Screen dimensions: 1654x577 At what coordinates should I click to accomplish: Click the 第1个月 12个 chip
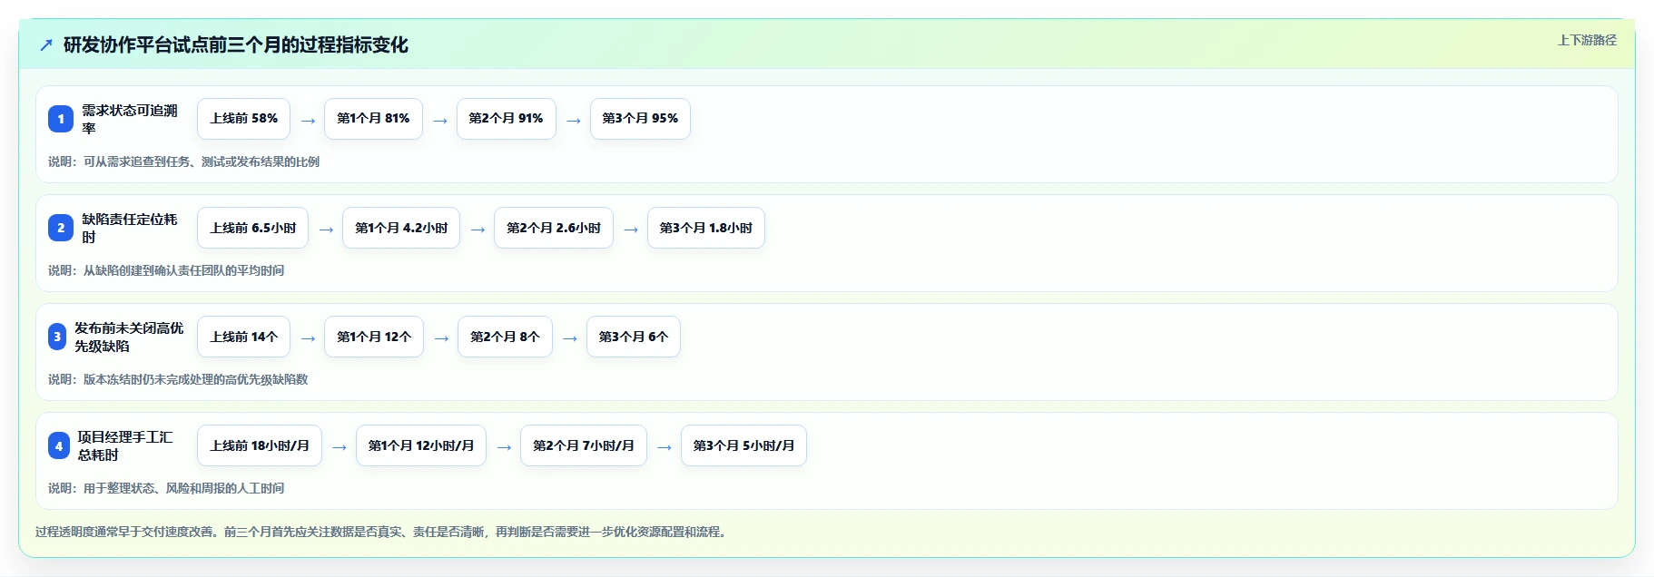374,337
